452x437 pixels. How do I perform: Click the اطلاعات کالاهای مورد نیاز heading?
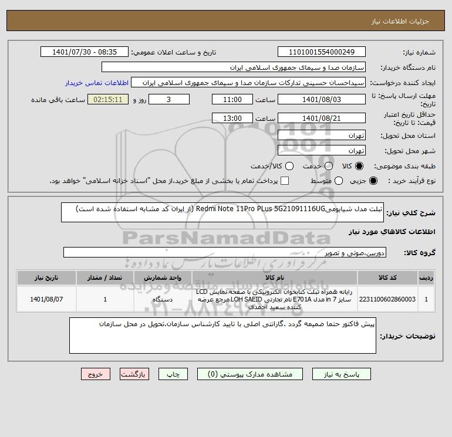pyautogui.click(x=392, y=232)
